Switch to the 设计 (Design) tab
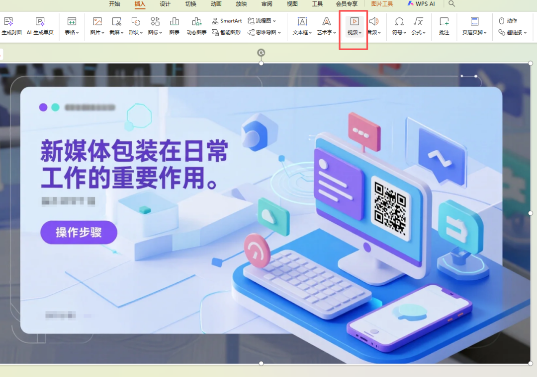The image size is (537, 377). coord(165,4)
